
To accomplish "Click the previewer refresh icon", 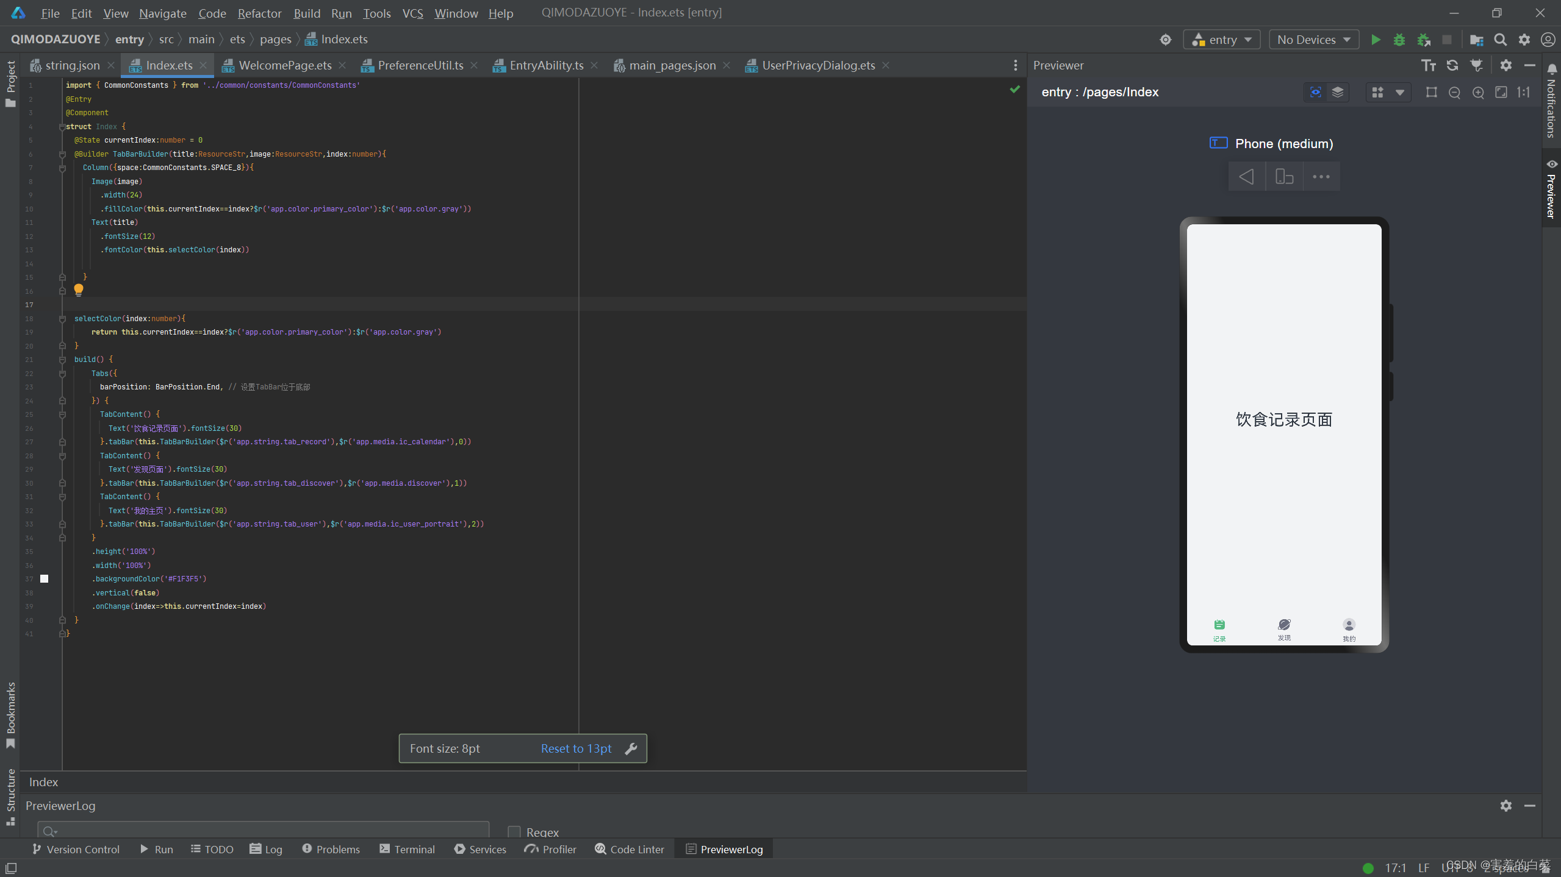I will coord(1452,65).
